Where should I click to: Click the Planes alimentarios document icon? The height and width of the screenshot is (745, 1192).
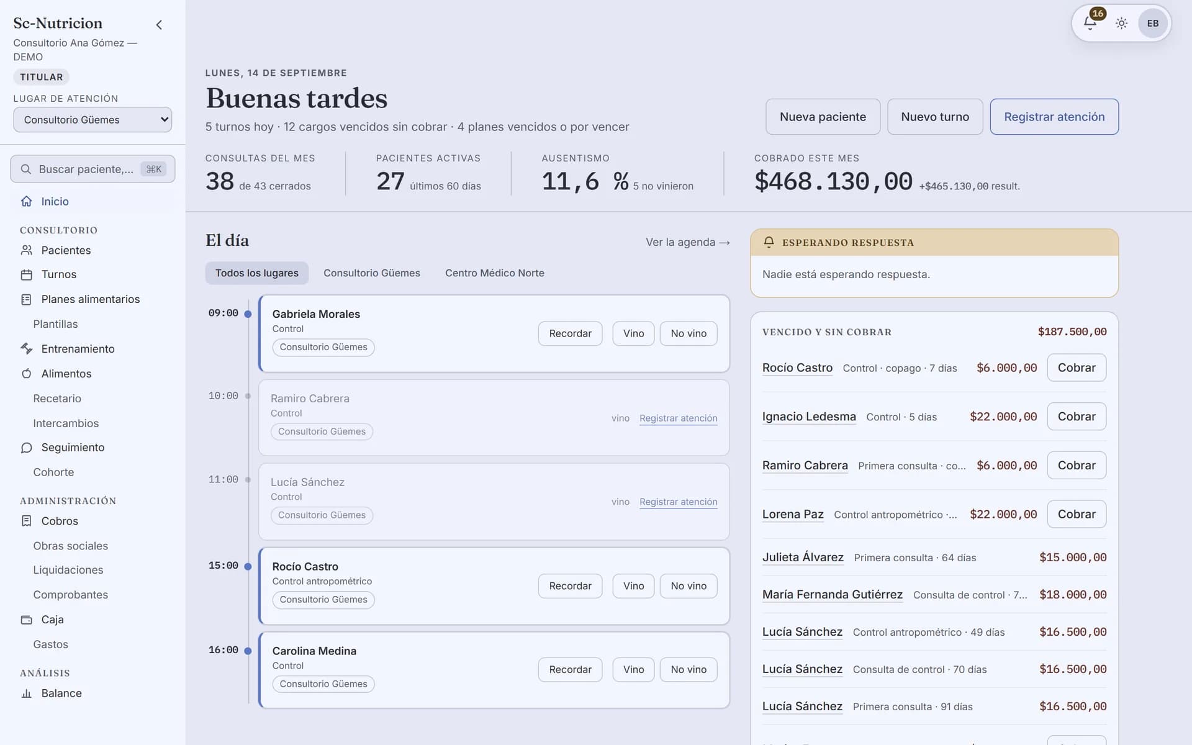tap(26, 299)
